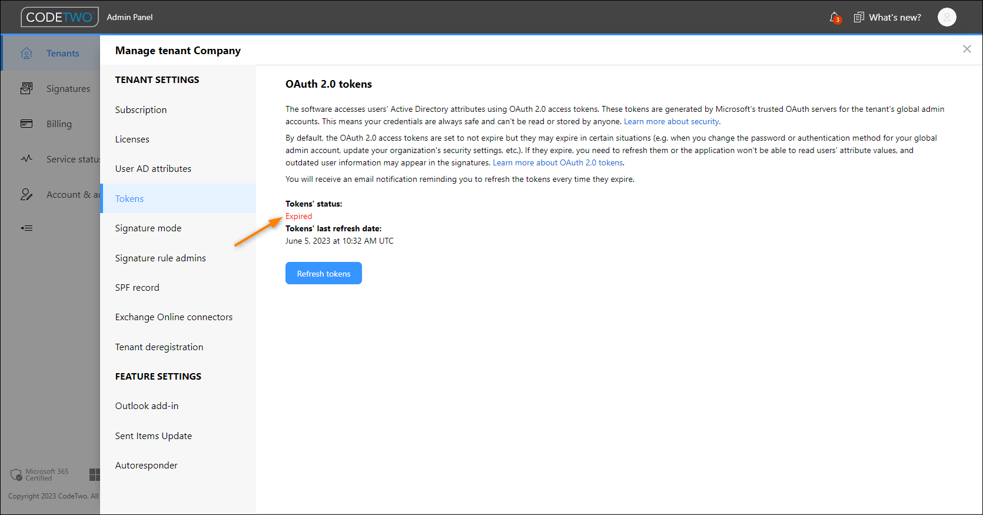Click the Tenants home icon

click(x=26, y=54)
